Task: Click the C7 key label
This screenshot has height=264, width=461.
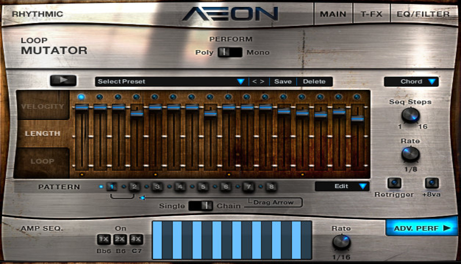Action: [x=137, y=251]
